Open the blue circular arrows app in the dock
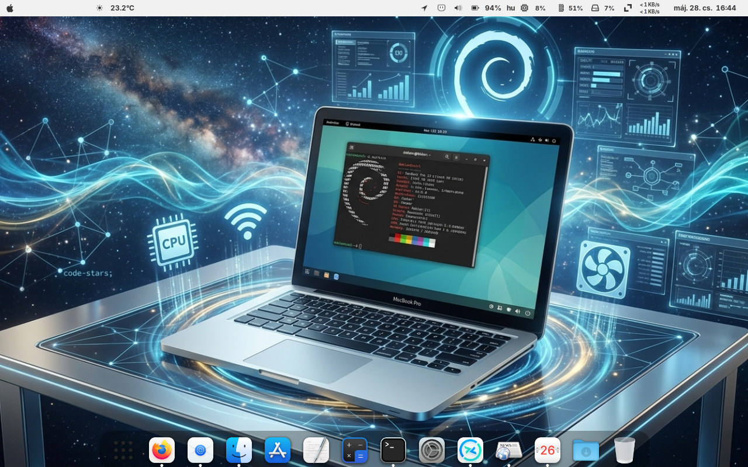This screenshot has width=748, height=467. 470,450
